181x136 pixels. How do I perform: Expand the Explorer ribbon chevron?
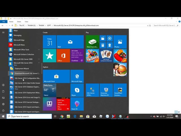pyautogui.click(x=176, y=22)
